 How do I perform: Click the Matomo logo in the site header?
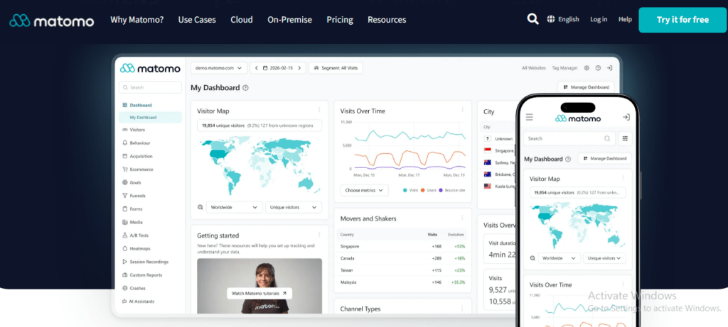tap(51, 21)
